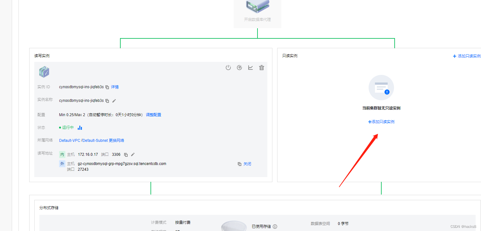Click the 0 字节 data table space value

pos(343,224)
